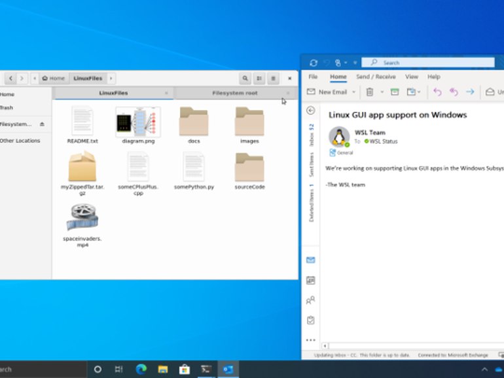The width and height of the screenshot is (504, 378).
Task: Open the terminal from the taskbar
Action: (206, 369)
